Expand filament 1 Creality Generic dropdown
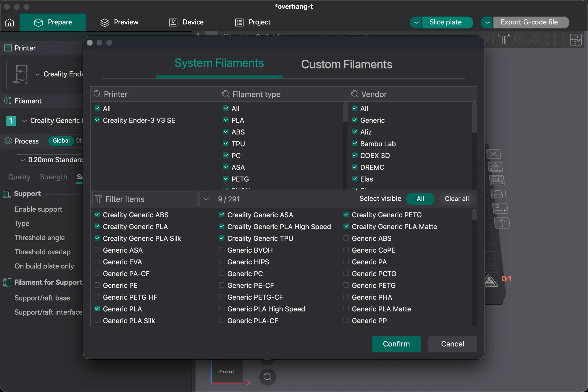 click(x=24, y=121)
